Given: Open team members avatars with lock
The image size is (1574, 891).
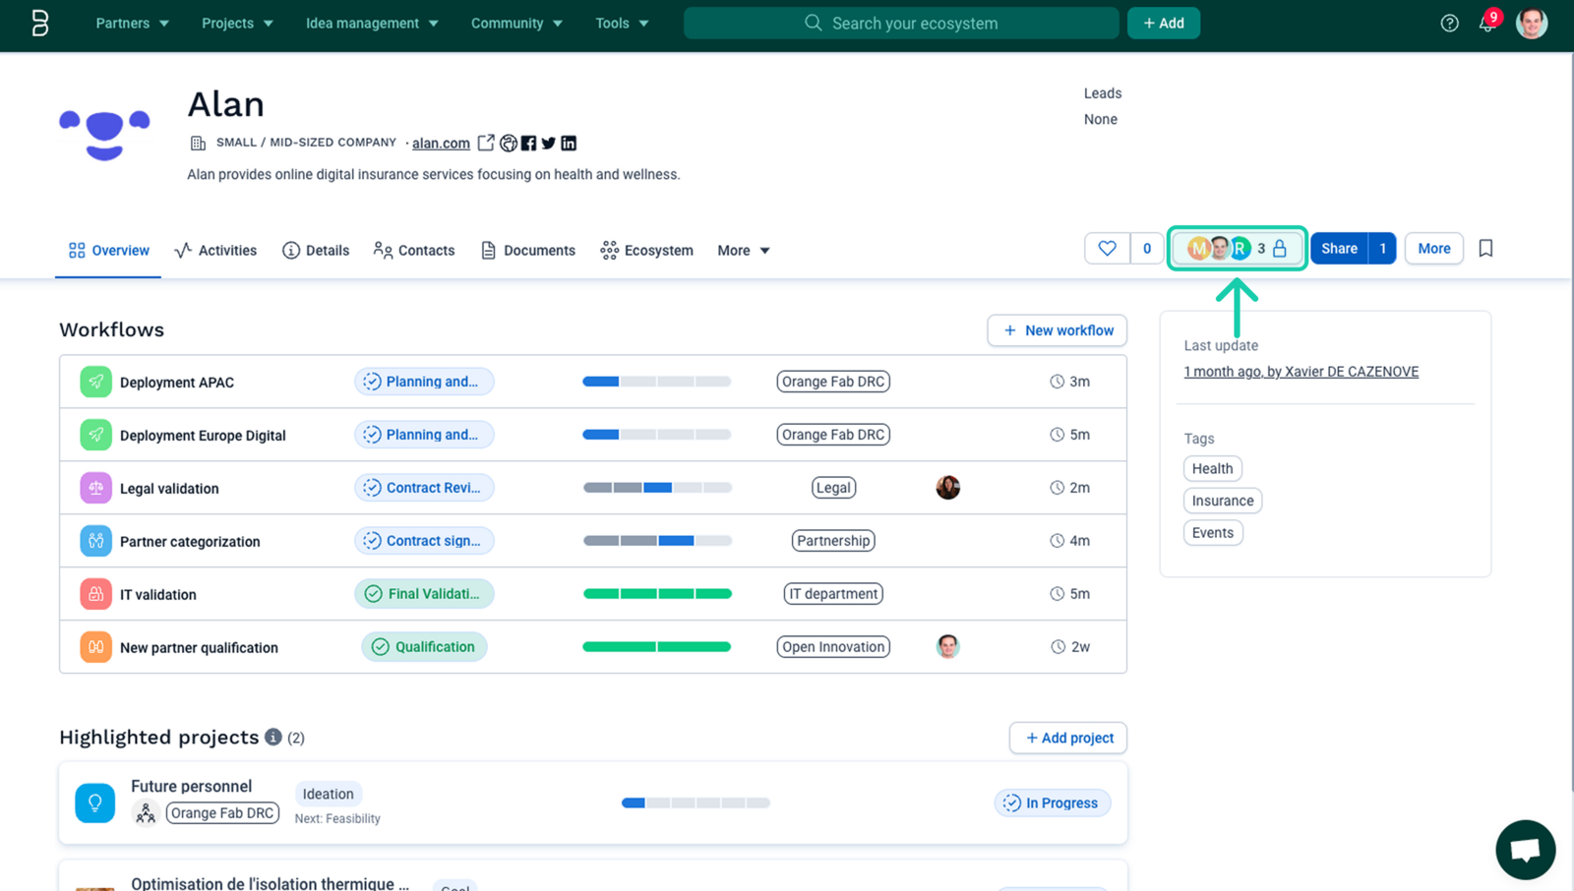Looking at the screenshot, I should (x=1237, y=249).
